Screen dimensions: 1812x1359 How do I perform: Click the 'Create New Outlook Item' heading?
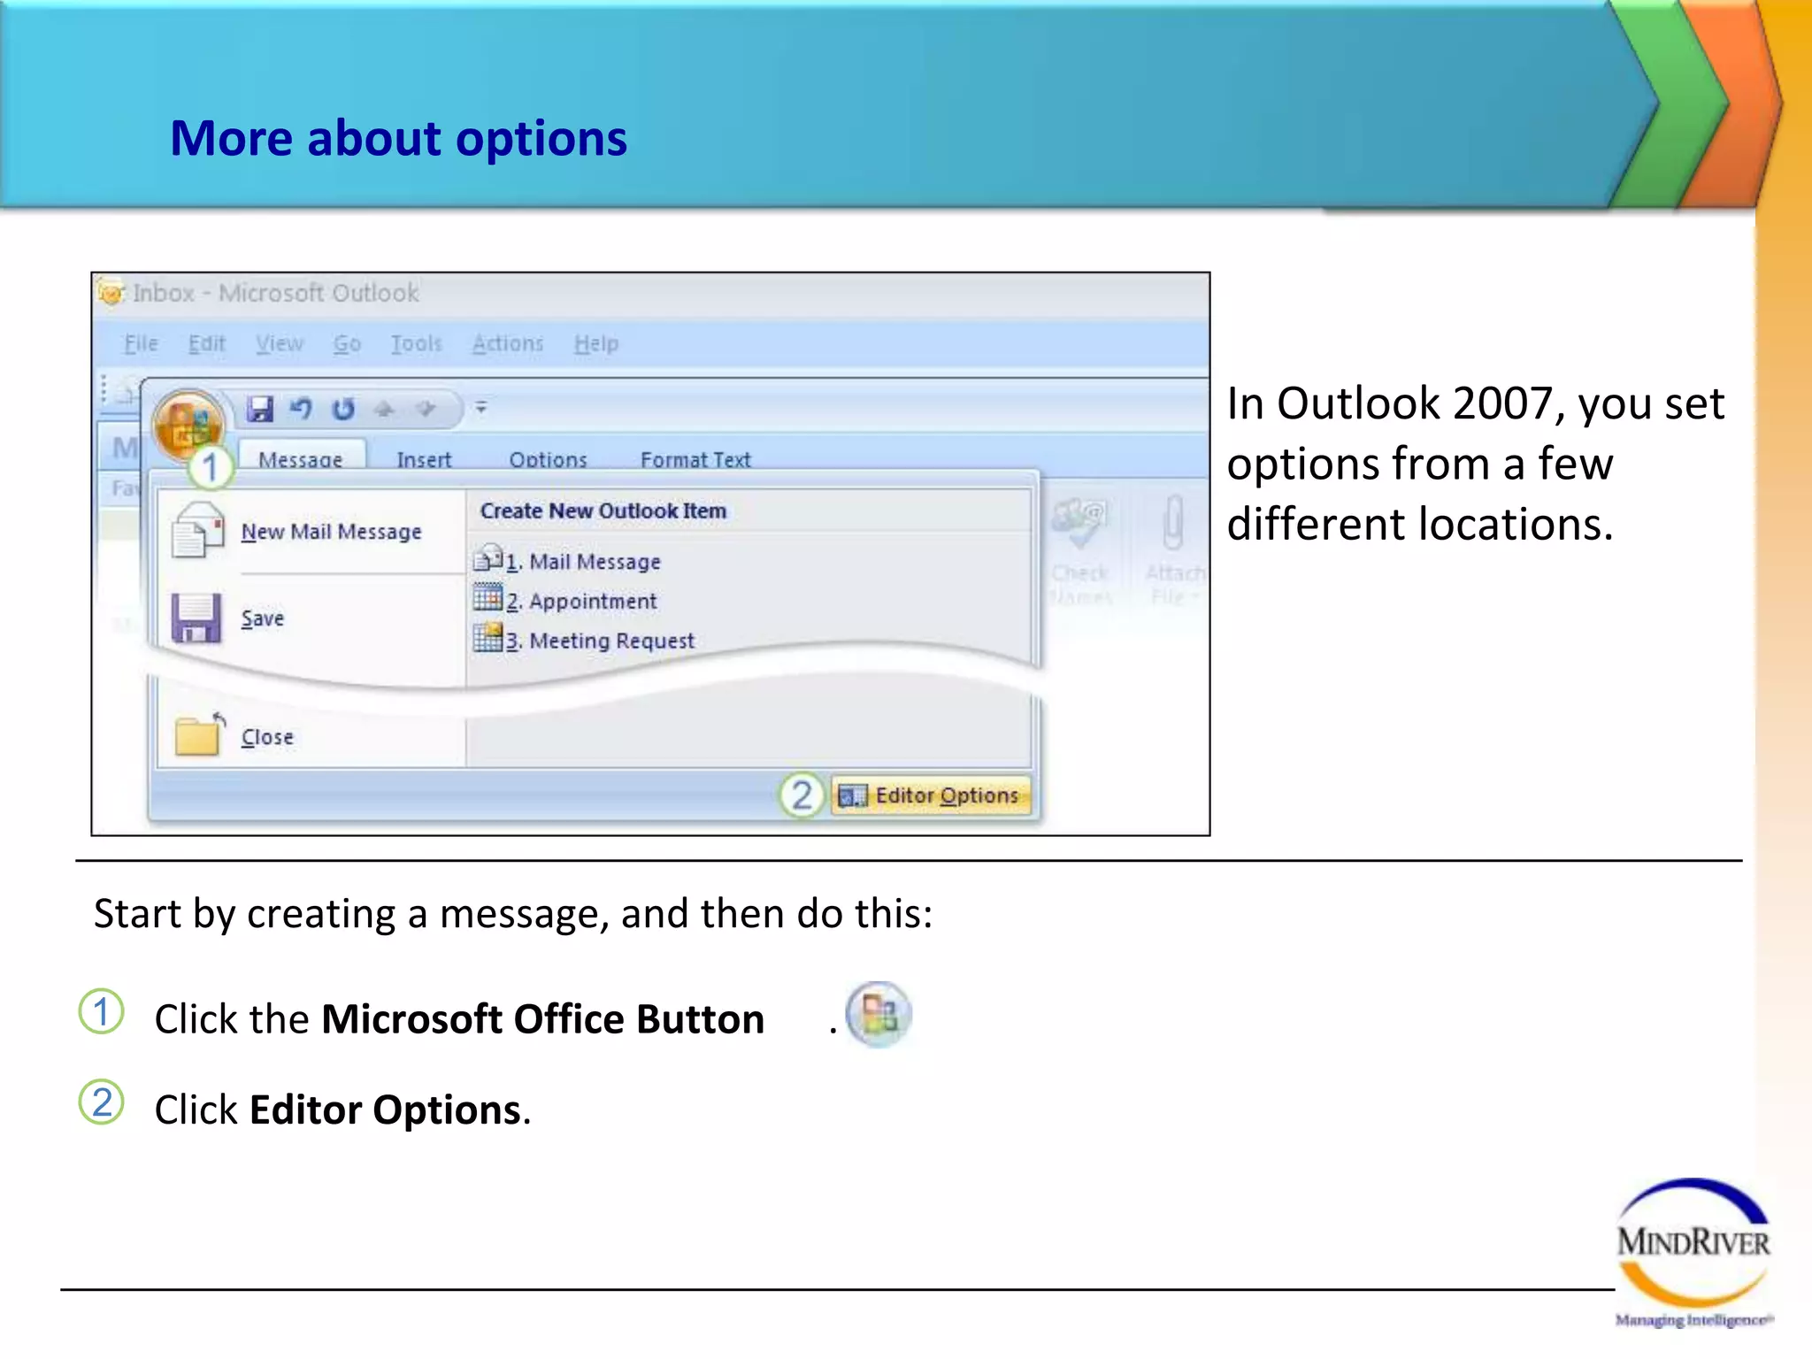coord(603,511)
